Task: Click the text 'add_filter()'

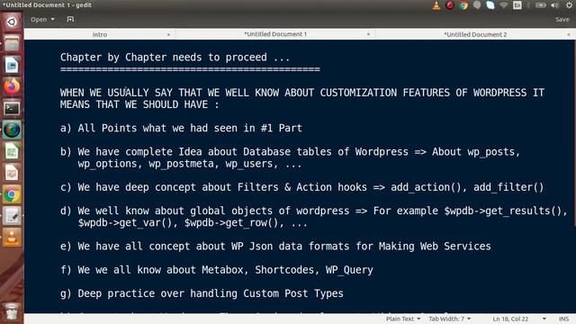Action: coord(508,187)
